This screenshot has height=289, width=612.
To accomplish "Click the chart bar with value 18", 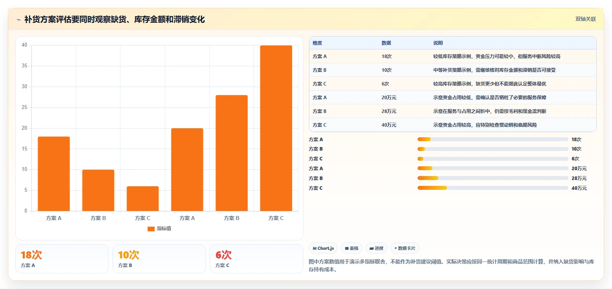I will tap(54, 174).
